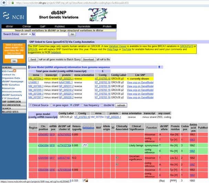This screenshot has height=183, width=209.
Task: Open chromosome position 43045683
Action: 43,134
